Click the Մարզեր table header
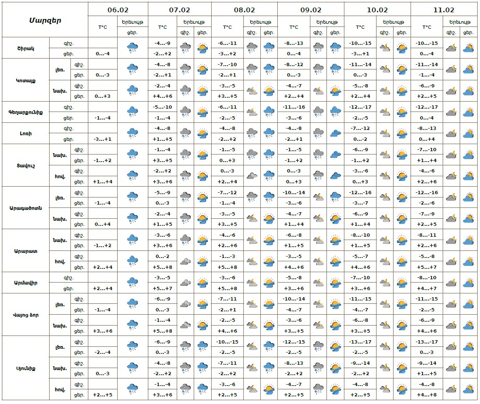Image resolution: width=480 pixels, height=404 pixels. pos(45,20)
